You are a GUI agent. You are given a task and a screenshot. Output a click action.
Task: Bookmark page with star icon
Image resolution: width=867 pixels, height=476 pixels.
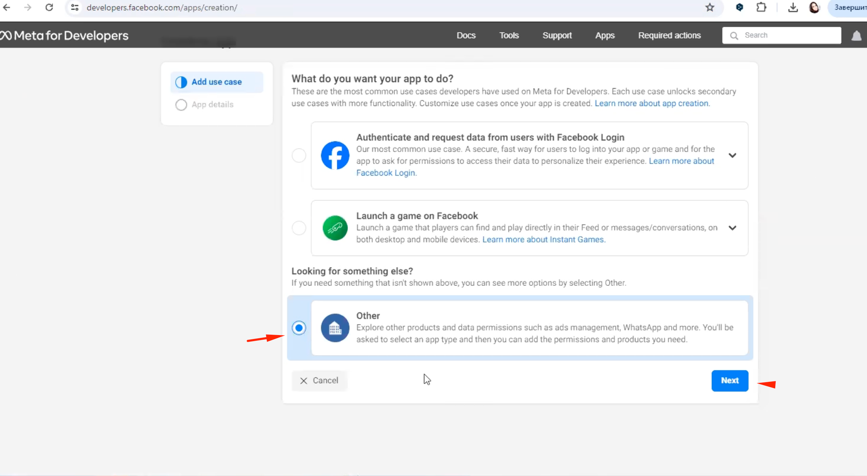[x=710, y=8]
